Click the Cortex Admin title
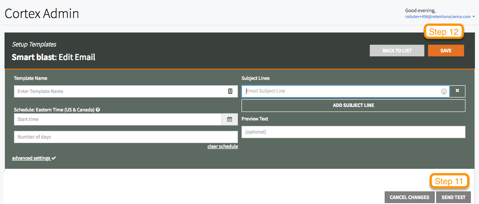The image size is (479, 204). [42, 14]
